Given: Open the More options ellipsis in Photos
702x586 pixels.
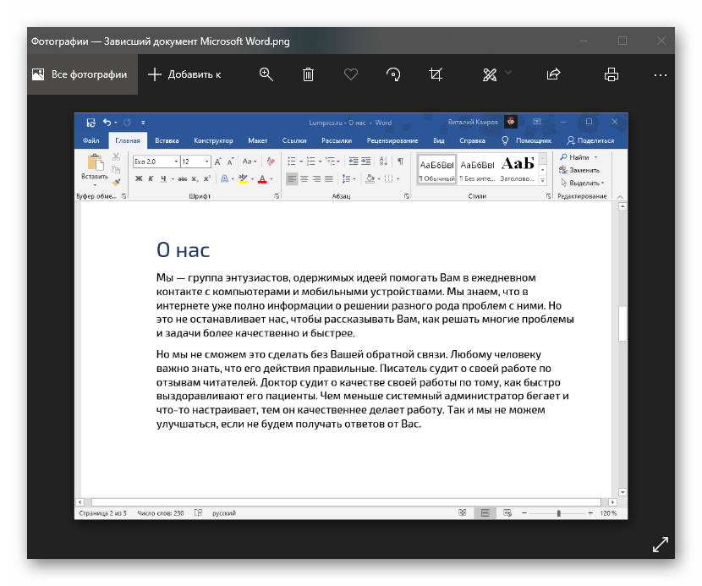Looking at the screenshot, I should click(x=661, y=74).
